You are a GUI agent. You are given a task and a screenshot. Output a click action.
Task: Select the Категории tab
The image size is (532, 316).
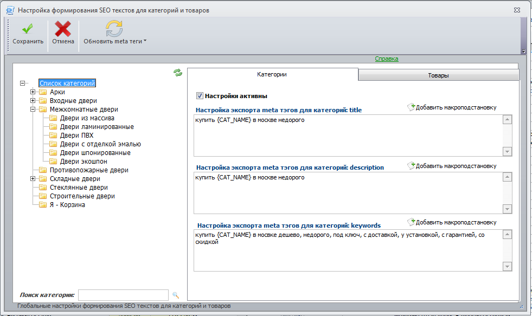point(272,74)
